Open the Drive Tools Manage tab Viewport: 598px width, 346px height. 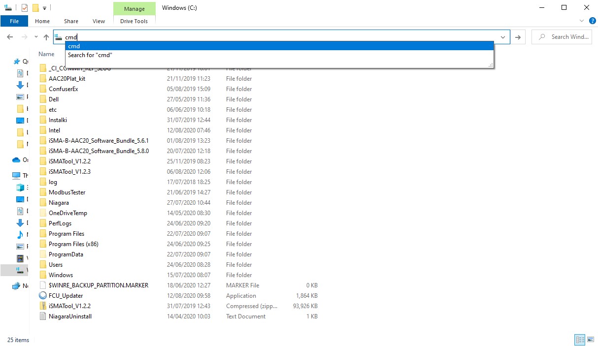(134, 8)
